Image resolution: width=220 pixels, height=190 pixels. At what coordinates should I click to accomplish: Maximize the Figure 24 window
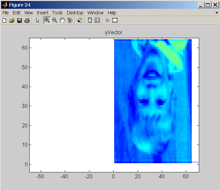(x=208, y=5)
